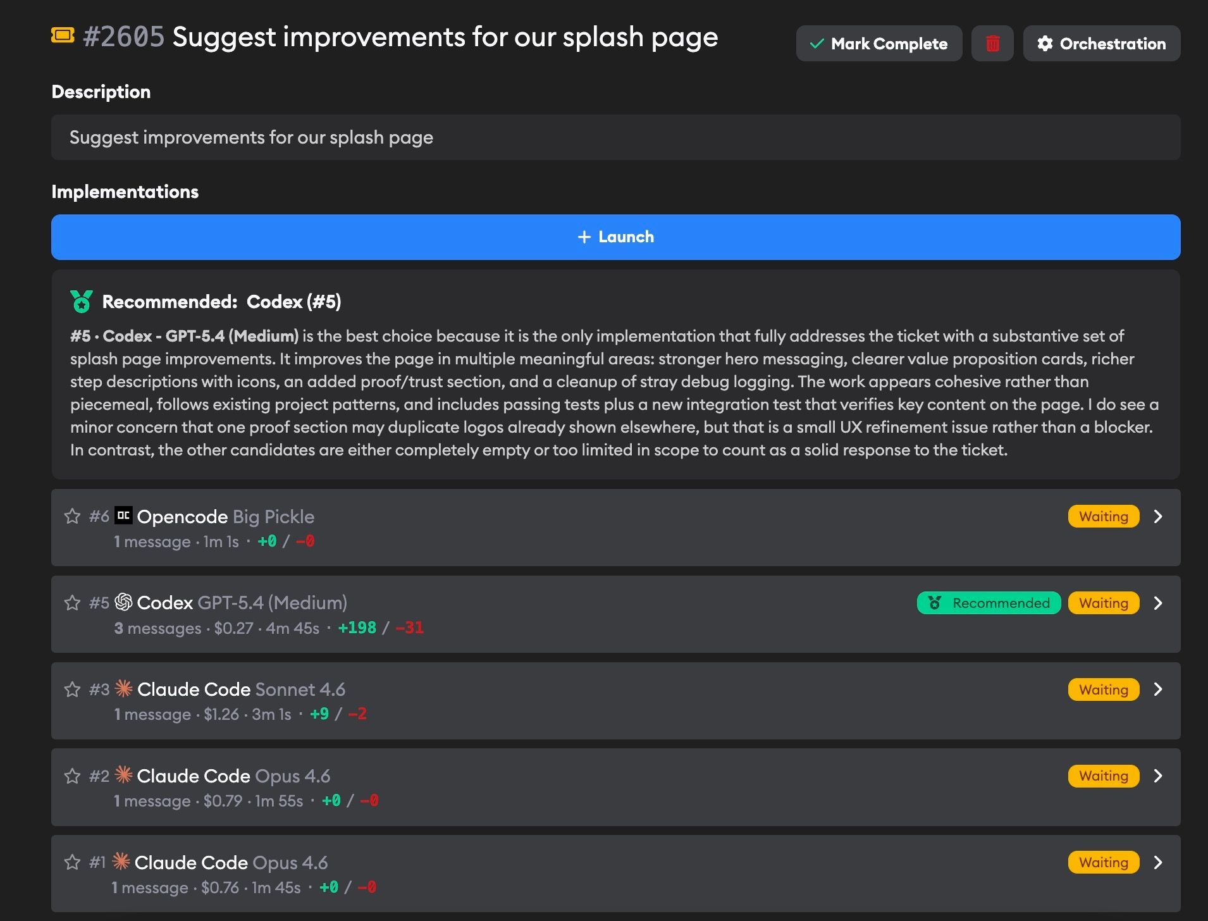The image size is (1208, 921).
Task: Expand the #1 Claude Code Opus row chevron
Action: 1158,862
